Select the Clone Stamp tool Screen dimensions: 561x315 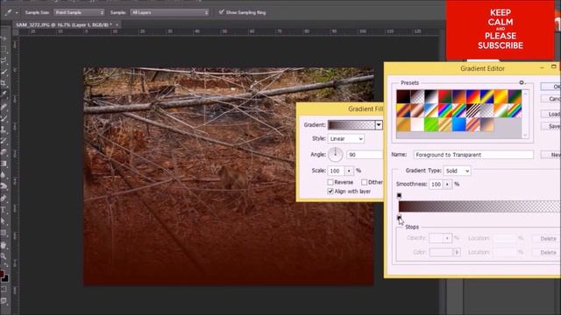(4, 129)
